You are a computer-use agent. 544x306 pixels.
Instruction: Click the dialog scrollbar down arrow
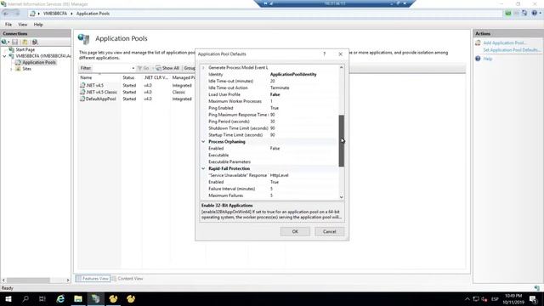coord(342,197)
